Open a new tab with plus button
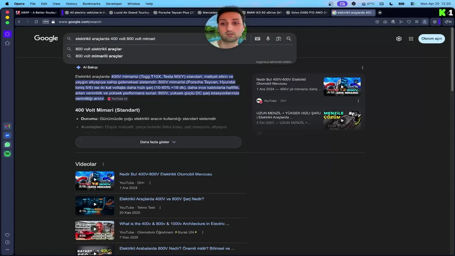 pos(380,12)
